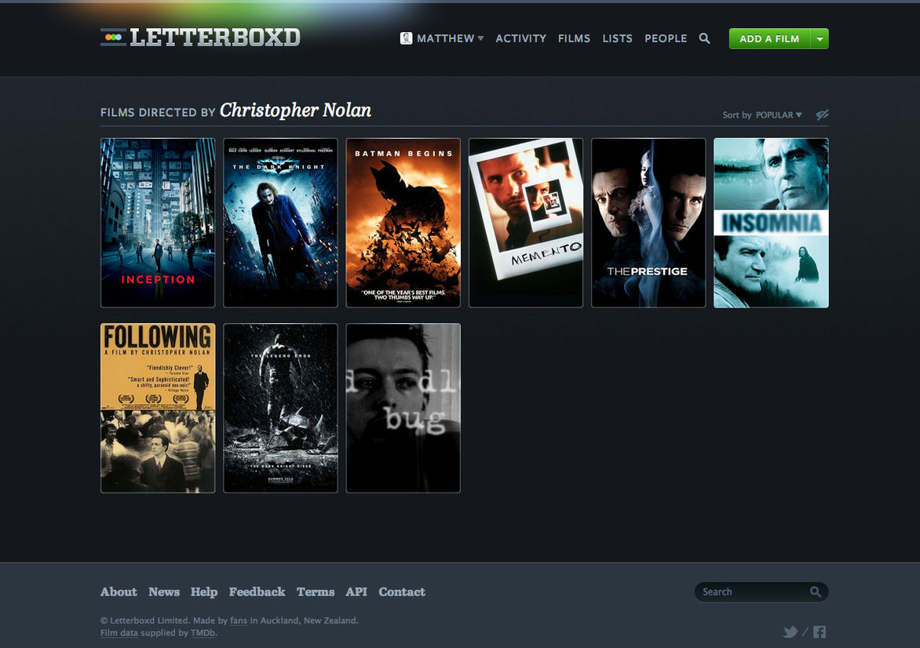
Task: Click the footer search magnifier icon
Action: pos(816,592)
